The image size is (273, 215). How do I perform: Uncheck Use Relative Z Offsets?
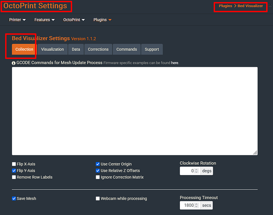pyautogui.click(x=98, y=171)
